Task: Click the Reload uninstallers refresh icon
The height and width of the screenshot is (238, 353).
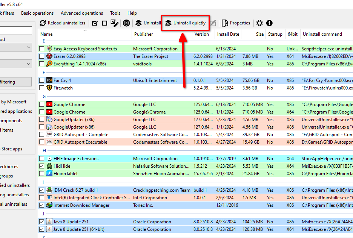Action: point(43,23)
